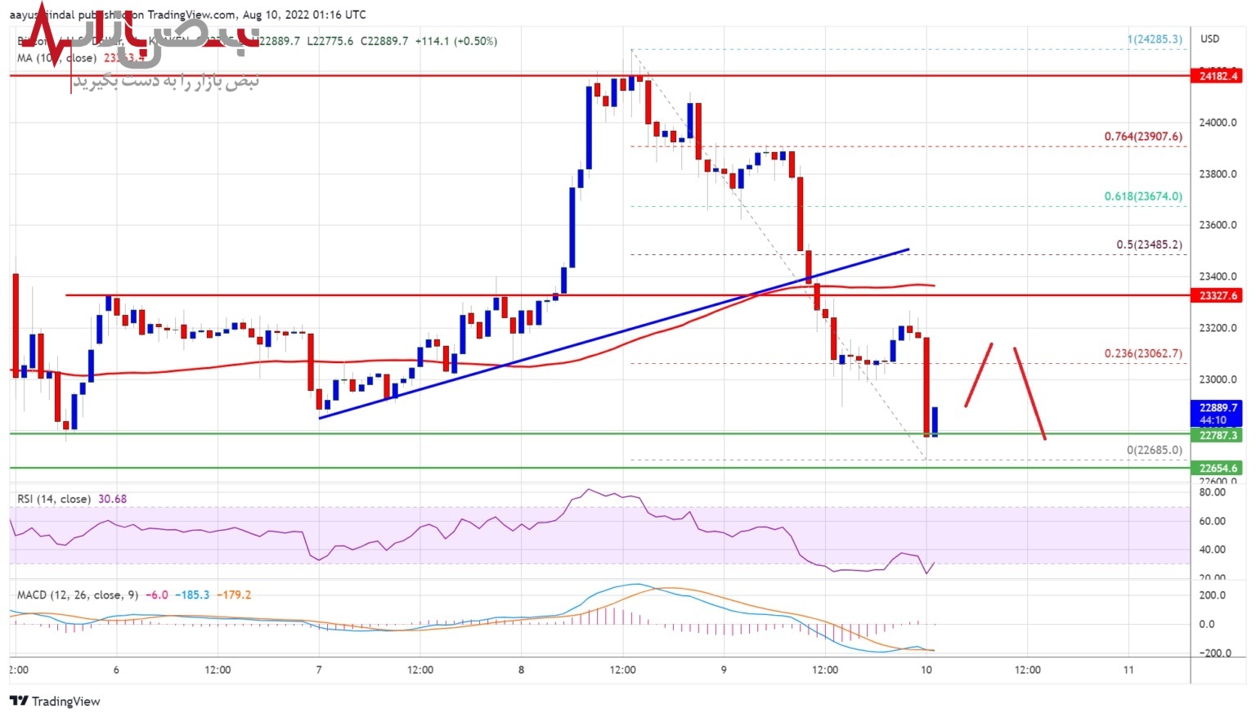Click date 7 on the time axis

point(319,670)
